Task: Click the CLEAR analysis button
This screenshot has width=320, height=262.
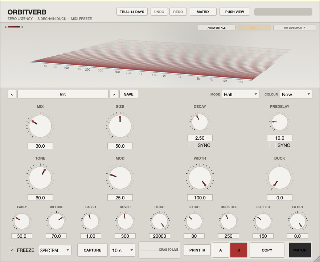Action: point(254,28)
